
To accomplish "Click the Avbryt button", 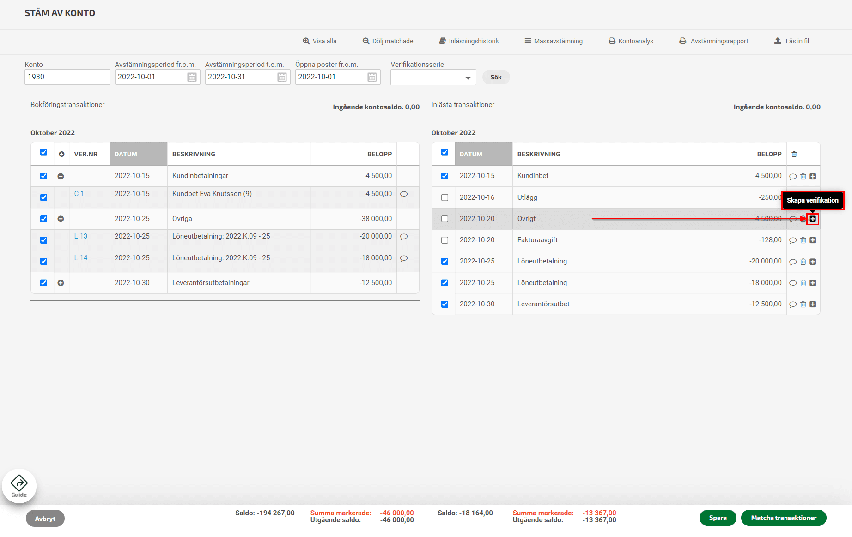I will click(45, 519).
